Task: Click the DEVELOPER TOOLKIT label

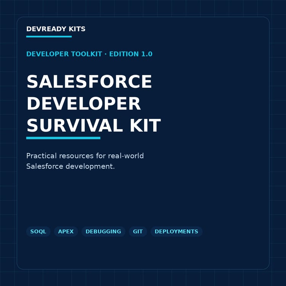Action: [x=64, y=54]
